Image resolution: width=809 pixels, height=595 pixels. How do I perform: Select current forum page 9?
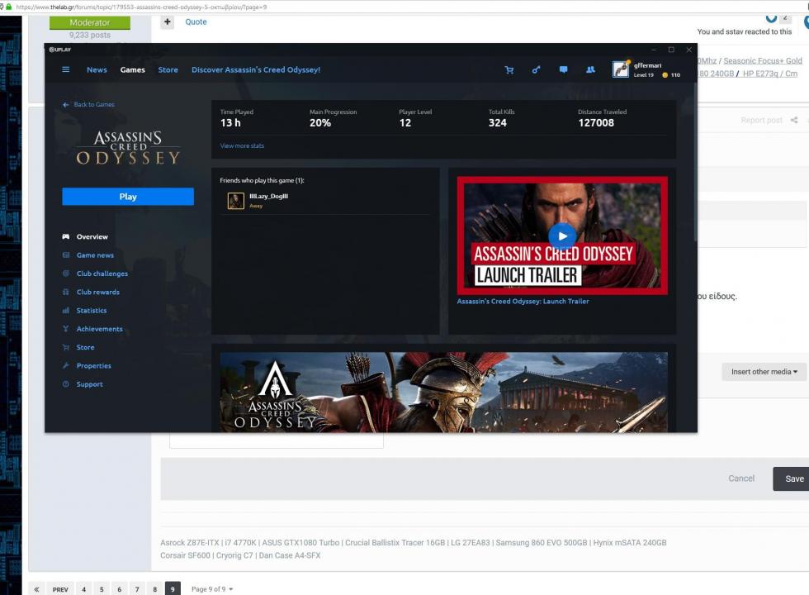click(x=173, y=588)
